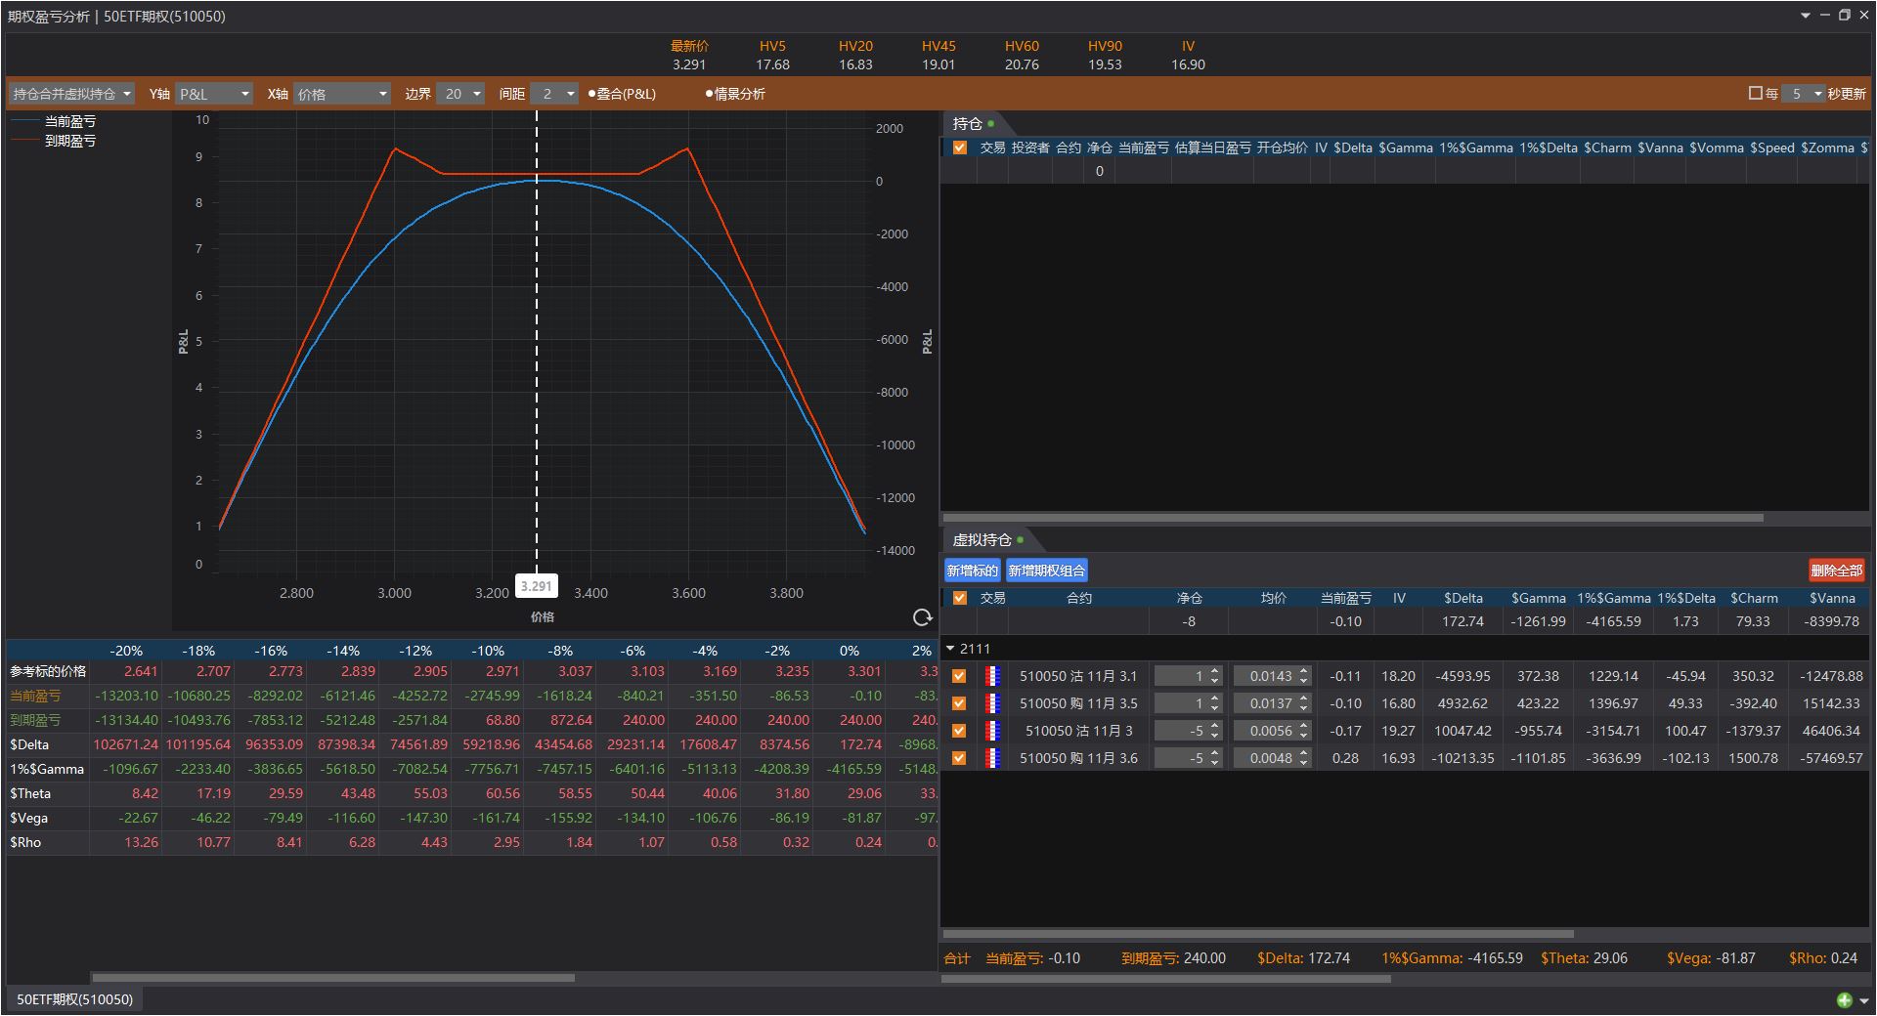Enable the auto-refresh every N seconds checkbox

(x=1755, y=94)
